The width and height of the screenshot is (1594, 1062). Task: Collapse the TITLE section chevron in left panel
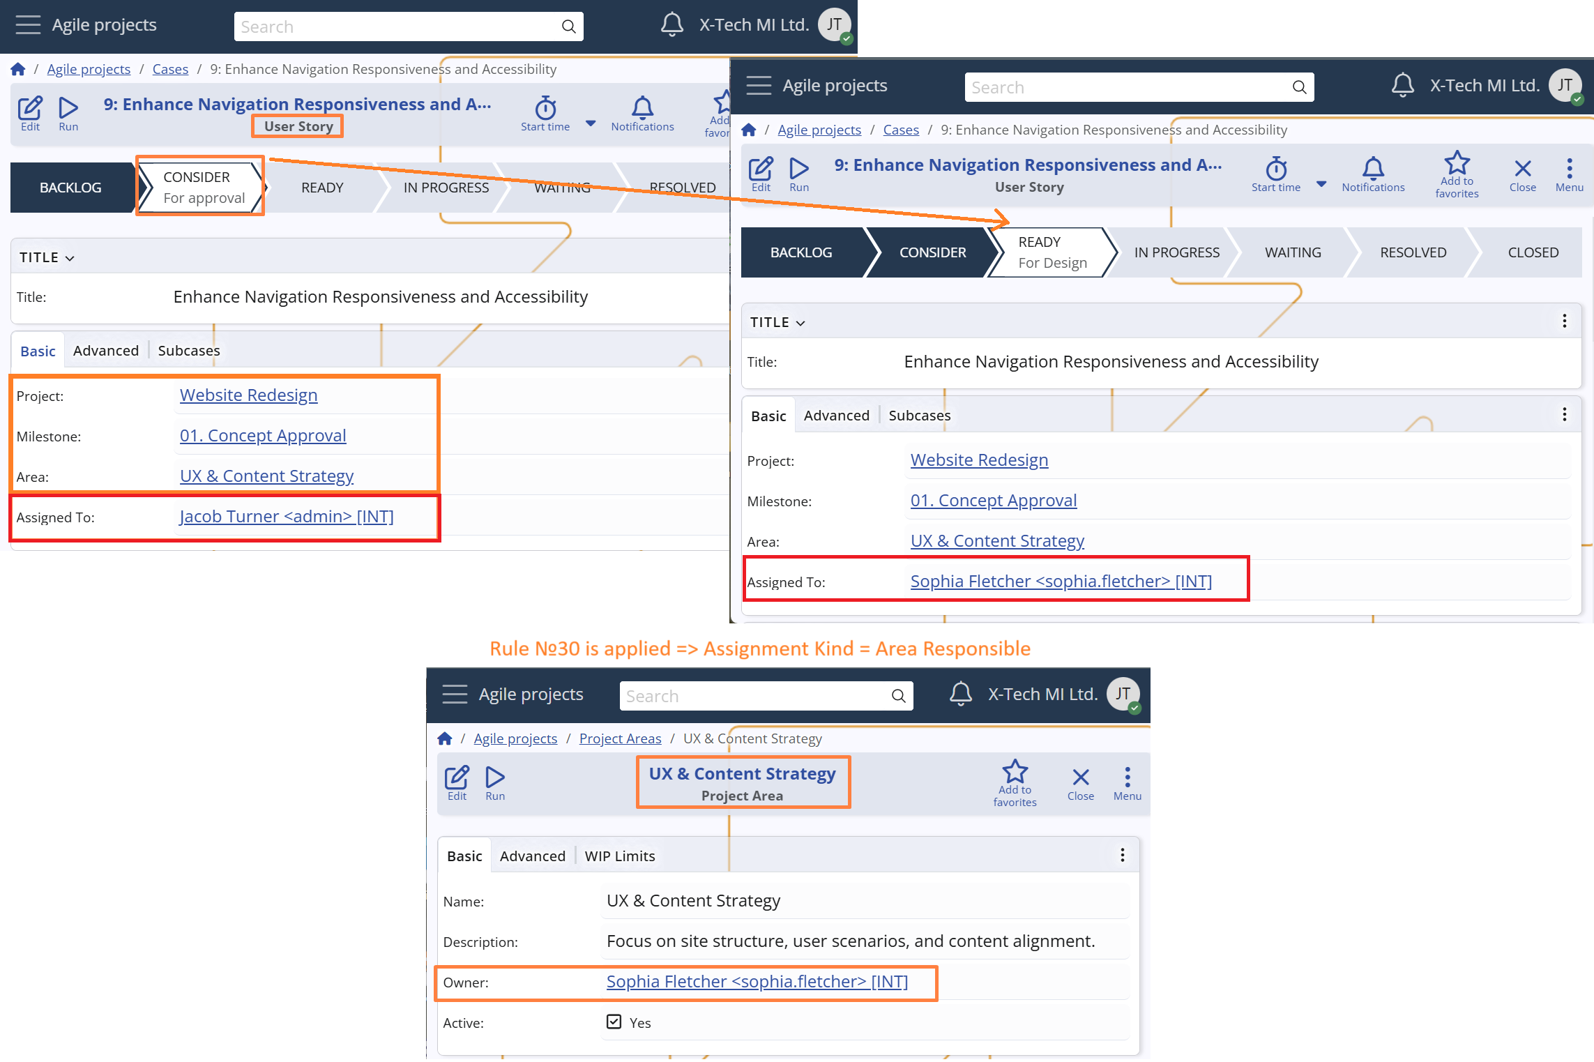(x=70, y=258)
